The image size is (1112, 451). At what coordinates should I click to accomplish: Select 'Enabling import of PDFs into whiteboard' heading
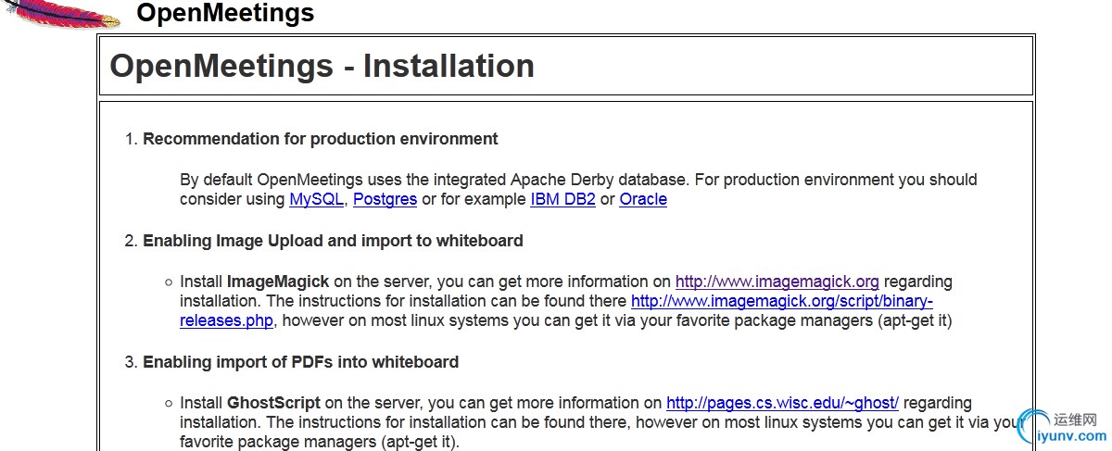point(300,362)
